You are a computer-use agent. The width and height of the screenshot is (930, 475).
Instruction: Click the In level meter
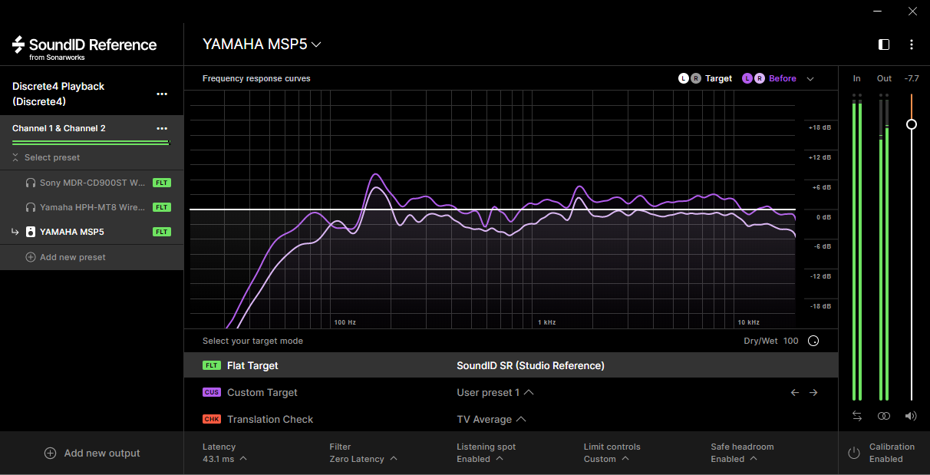click(x=857, y=247)
